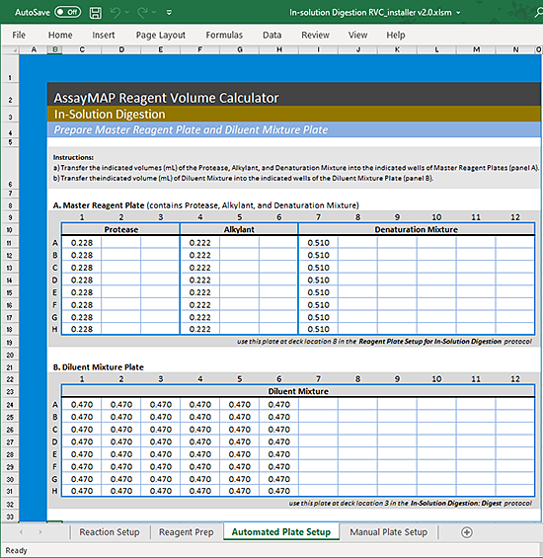Select row 20 header
The width and height of the screenshot is (543, 558).
10,356
